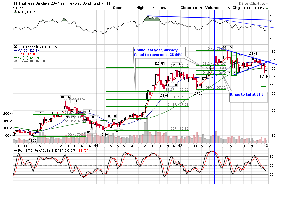This screenshot has height=197, width=281.
Task: Click the red 36.57 stochastic %D value
Action: pos(83,151)
